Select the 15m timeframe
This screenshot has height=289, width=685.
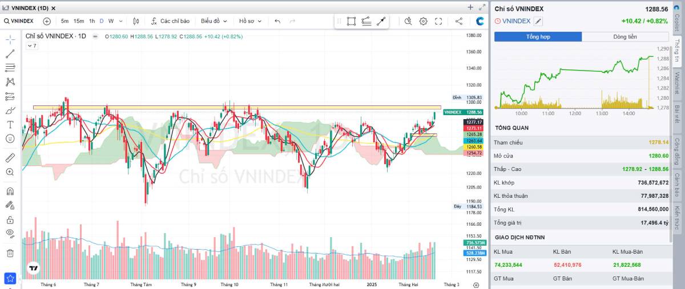click(x=79, y=21)
